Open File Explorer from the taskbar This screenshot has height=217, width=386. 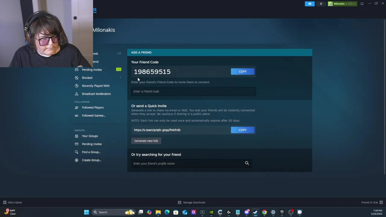(x=158, y=212)
